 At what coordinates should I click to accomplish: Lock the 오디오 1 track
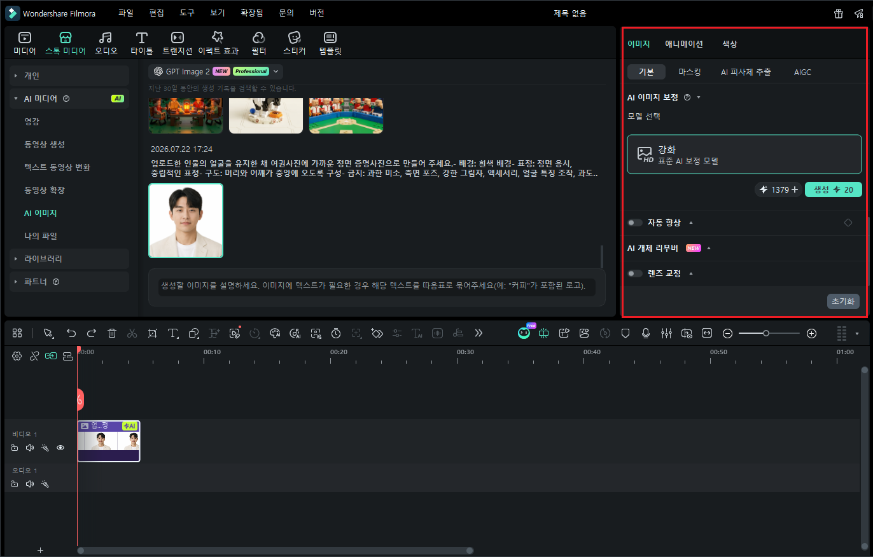15,484
